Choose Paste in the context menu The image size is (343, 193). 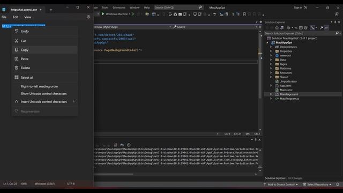click(x=45, y=59)
